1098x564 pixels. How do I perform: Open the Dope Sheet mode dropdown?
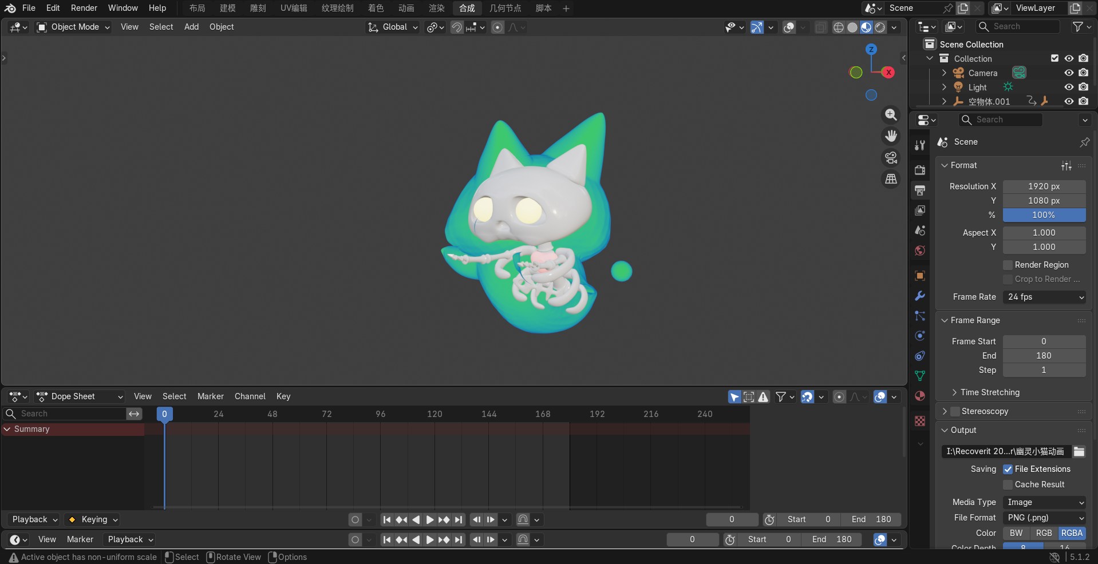pyautogui.click(x=80, y=396)
